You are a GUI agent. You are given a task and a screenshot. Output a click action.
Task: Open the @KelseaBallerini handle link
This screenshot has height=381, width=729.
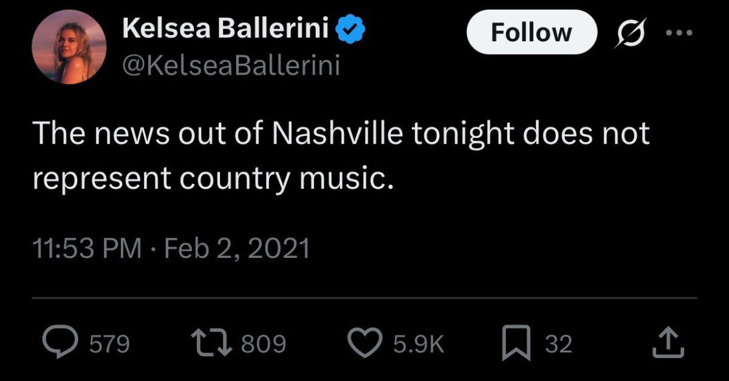pyautogui.click(x=231, y=66)
